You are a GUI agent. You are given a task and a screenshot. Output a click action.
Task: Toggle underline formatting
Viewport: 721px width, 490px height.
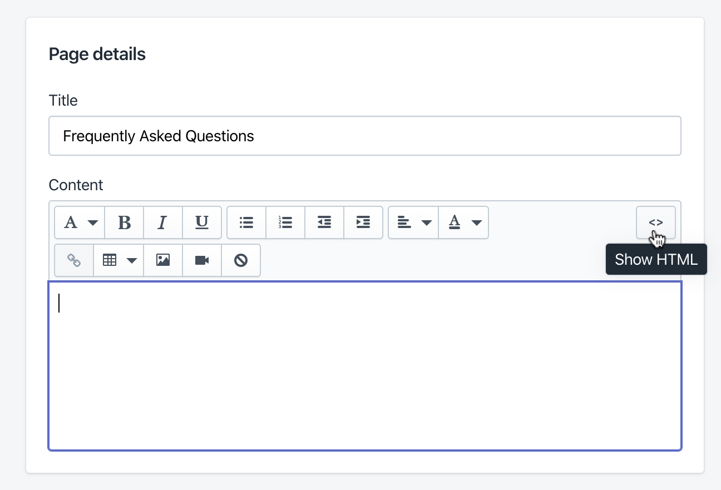[202, 222]
